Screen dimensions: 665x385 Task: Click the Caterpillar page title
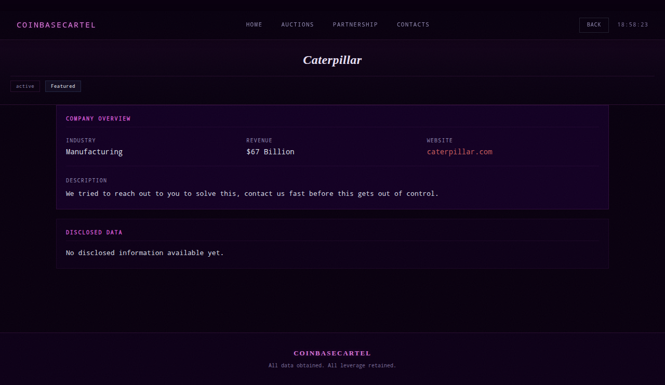332,60
